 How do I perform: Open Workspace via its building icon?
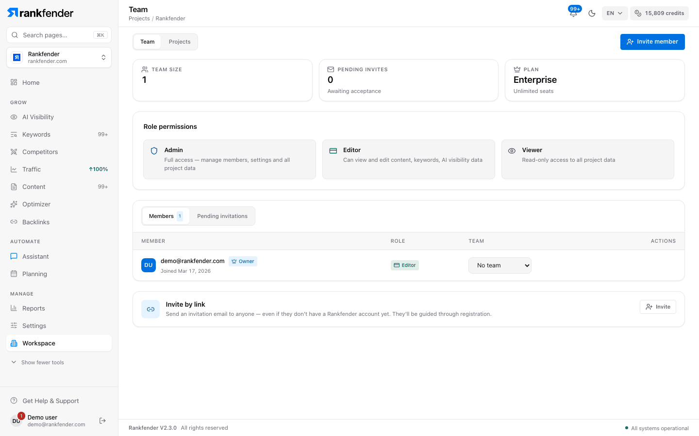click(x=14, y=343)
